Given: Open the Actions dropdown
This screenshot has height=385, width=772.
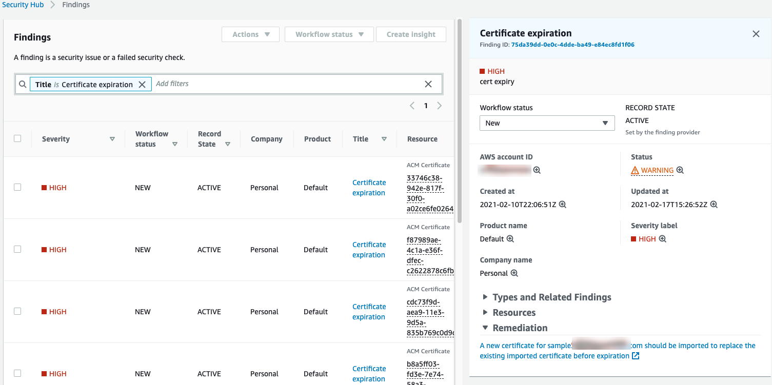Looking at the screenshot, I should pos(250,34).
